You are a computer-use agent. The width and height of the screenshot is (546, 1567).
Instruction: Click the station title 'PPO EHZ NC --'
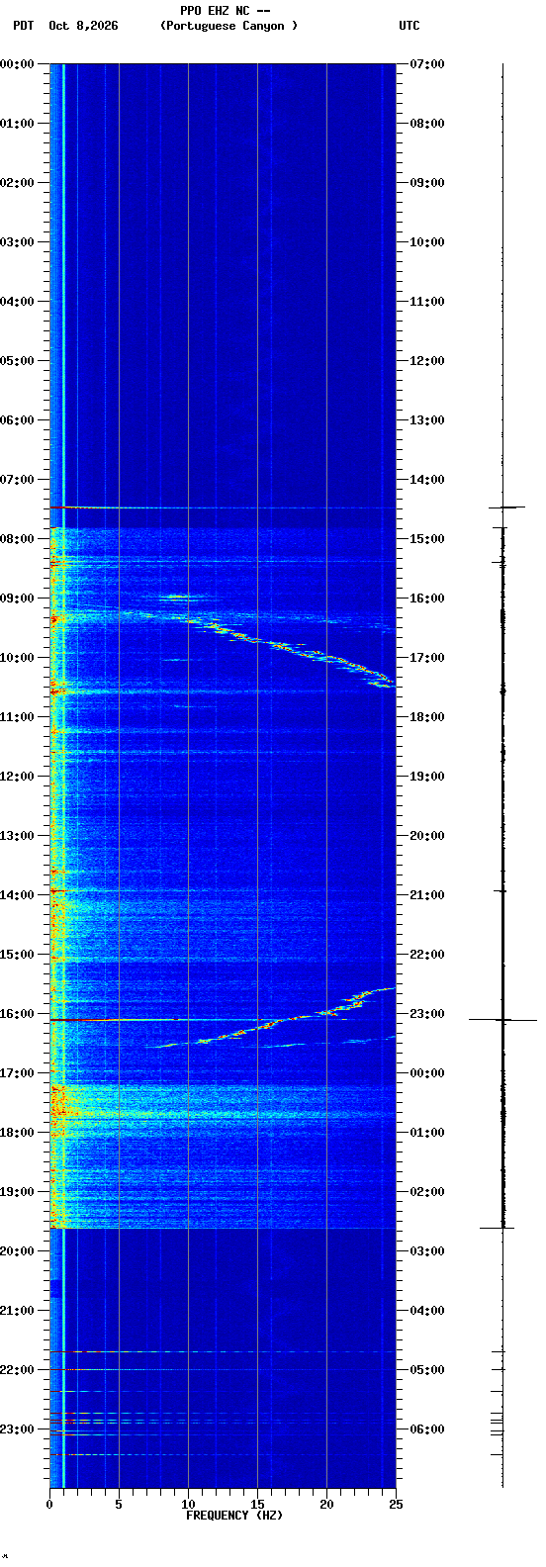(x=225, y=11)
